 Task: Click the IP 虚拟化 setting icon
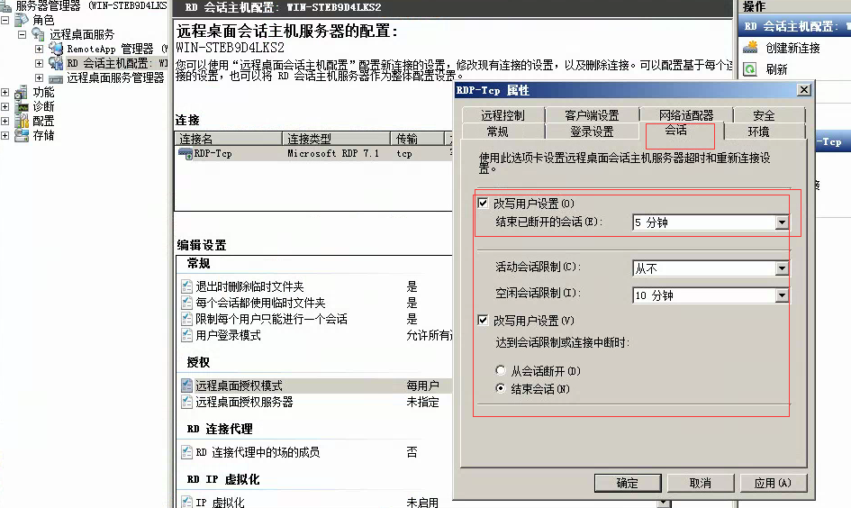186,502
